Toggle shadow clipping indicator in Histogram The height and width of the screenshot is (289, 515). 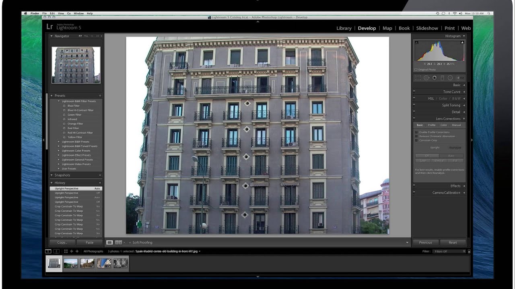tap(416, 43)
